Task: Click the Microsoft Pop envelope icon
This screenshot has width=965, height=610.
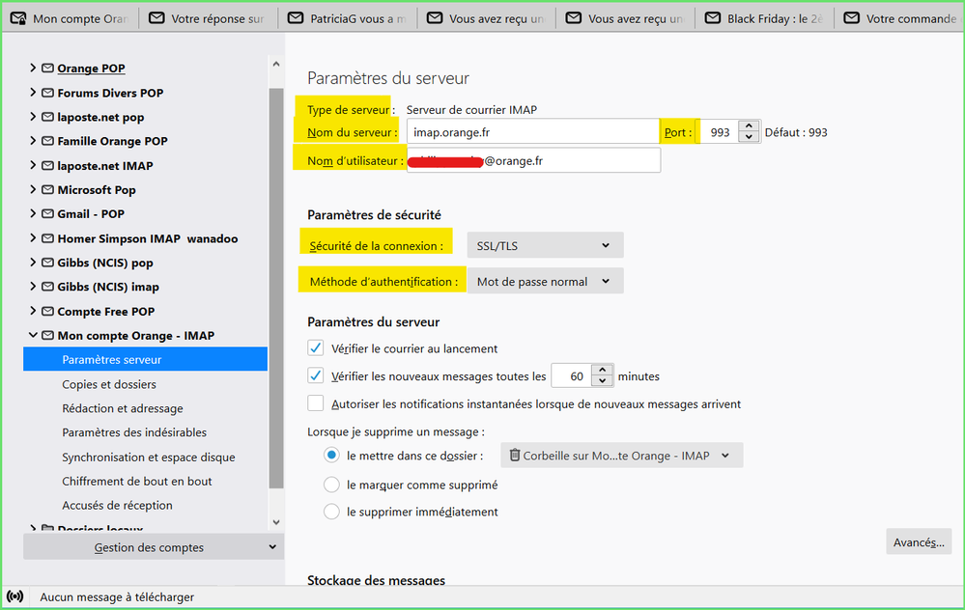Action: [47, 190]
